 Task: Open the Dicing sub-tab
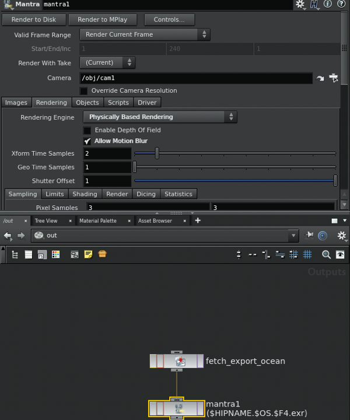pyautogui.click(x=146, y=194)
